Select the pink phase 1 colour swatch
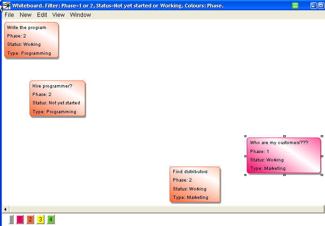 20,219
